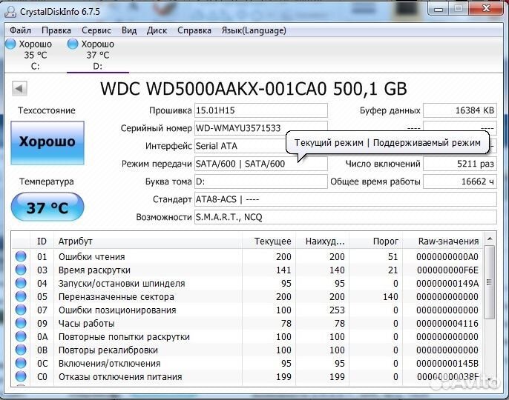Open the Справка menu
Screen dimensions: 509x400
click(x=194, y=30)
